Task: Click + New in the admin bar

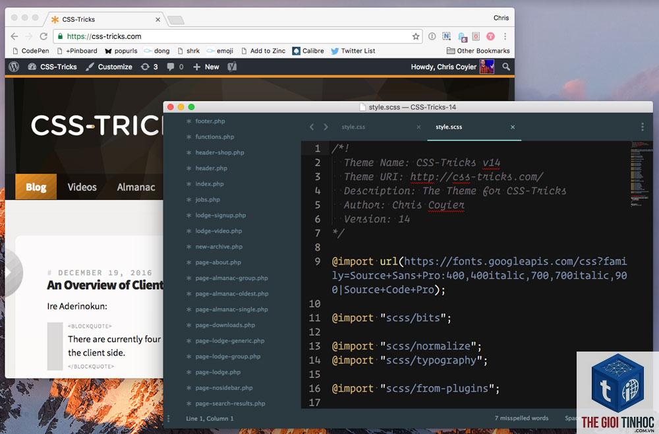Action: click(206, 67)
